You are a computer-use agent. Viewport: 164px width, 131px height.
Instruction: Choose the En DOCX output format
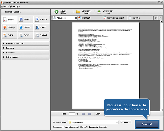[x=42, y=20]
